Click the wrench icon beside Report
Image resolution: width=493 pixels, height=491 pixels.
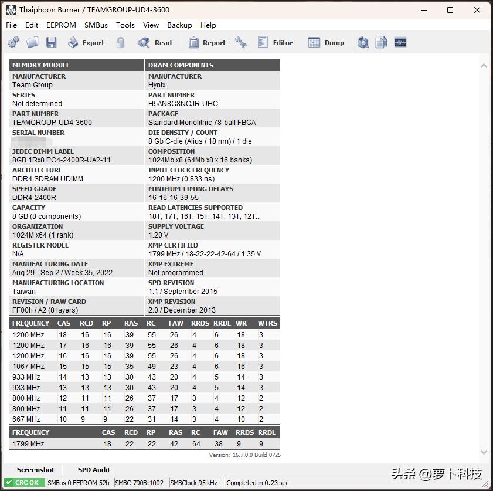240,42
